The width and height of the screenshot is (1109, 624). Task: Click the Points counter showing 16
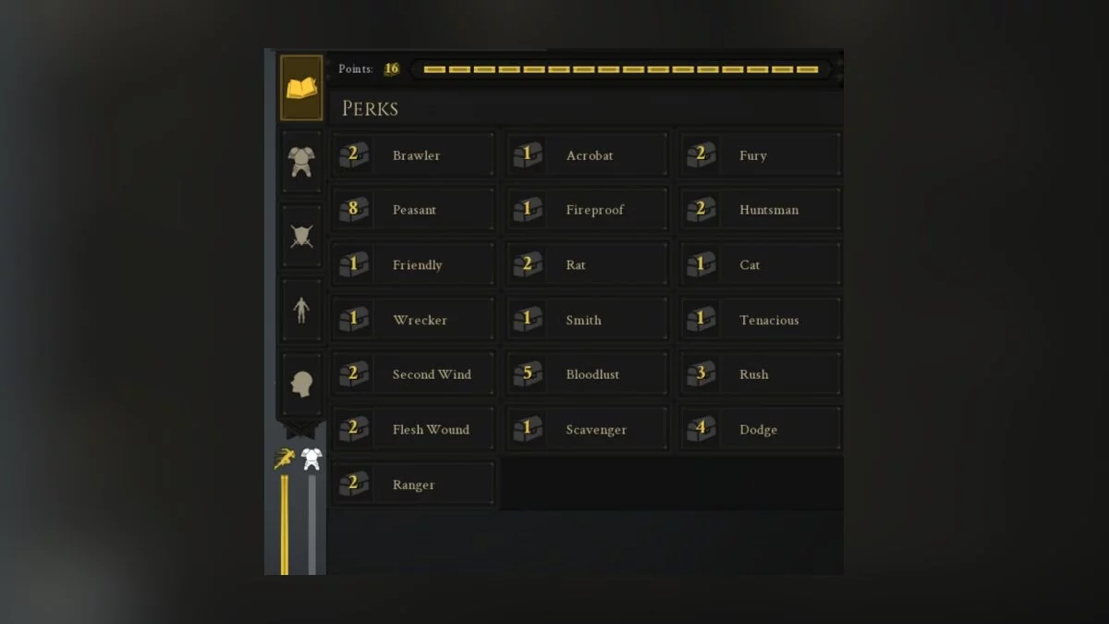(392, 69)
